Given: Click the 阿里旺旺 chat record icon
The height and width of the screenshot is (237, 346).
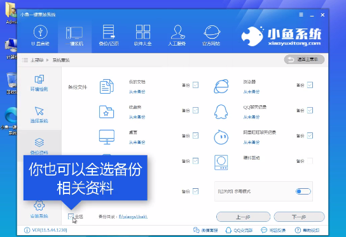Looking at the screenshot, I should coord(221,137).
